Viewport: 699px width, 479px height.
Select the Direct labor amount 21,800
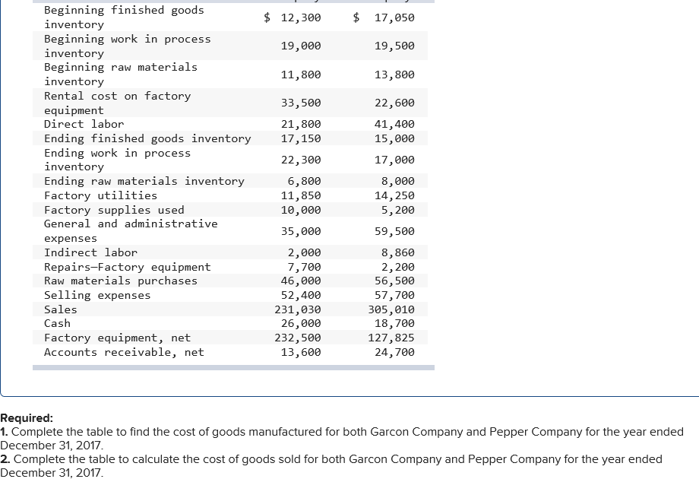[x=302, y=124]
